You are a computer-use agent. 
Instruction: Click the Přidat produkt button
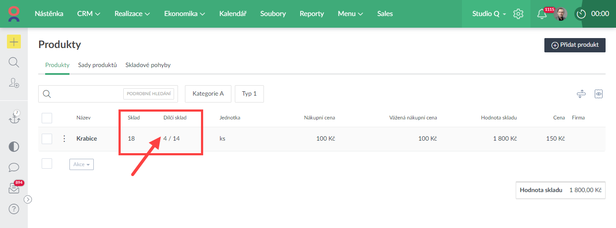[x=575, y=45]
